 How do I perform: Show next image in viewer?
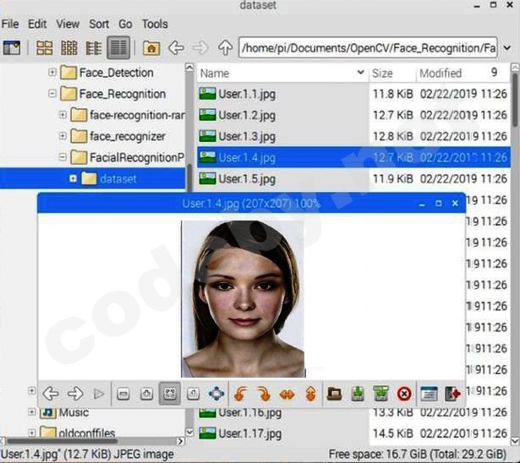[75, 394]
